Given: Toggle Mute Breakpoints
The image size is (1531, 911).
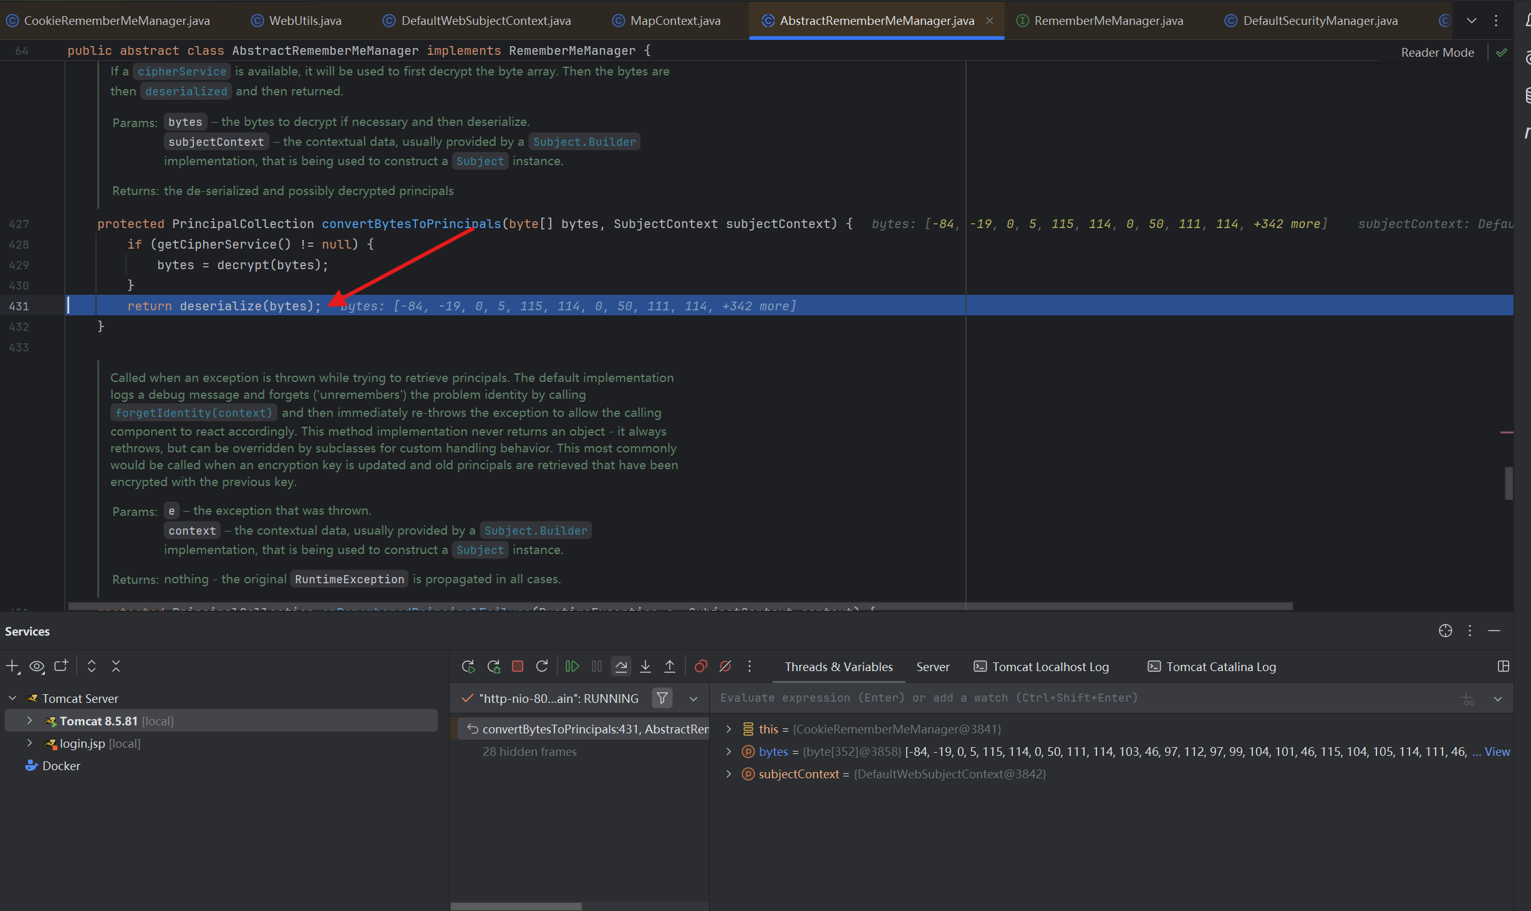Looking at the screenshot, I should [725, 666].
